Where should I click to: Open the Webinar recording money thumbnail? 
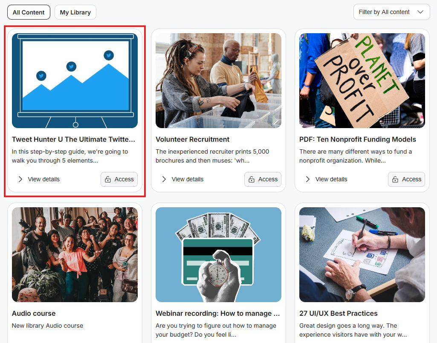pyautogui.click(x=218, y=254)
